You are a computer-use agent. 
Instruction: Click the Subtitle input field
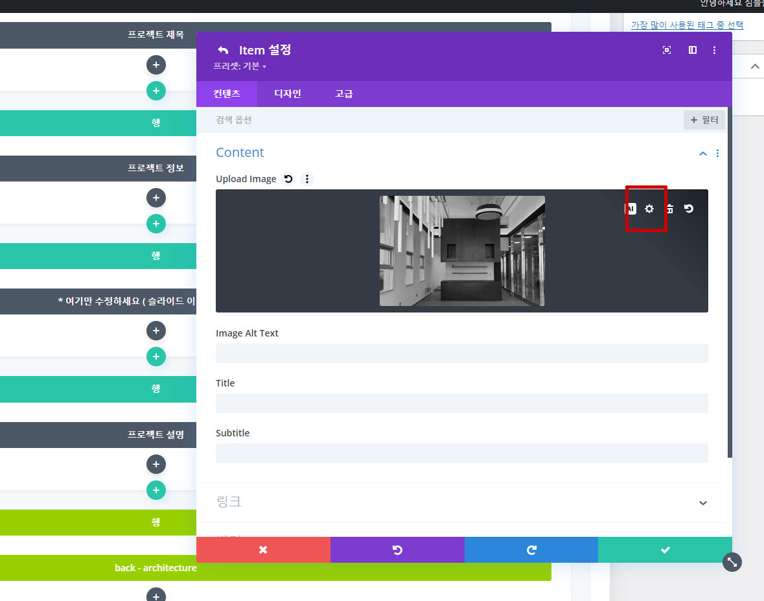coord(462,453)
